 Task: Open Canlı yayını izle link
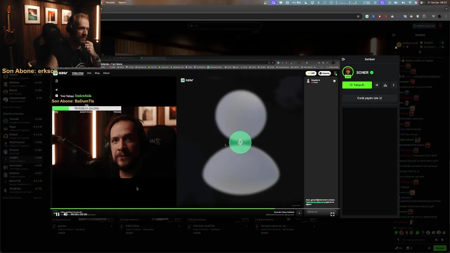click(x=369, y=98)
